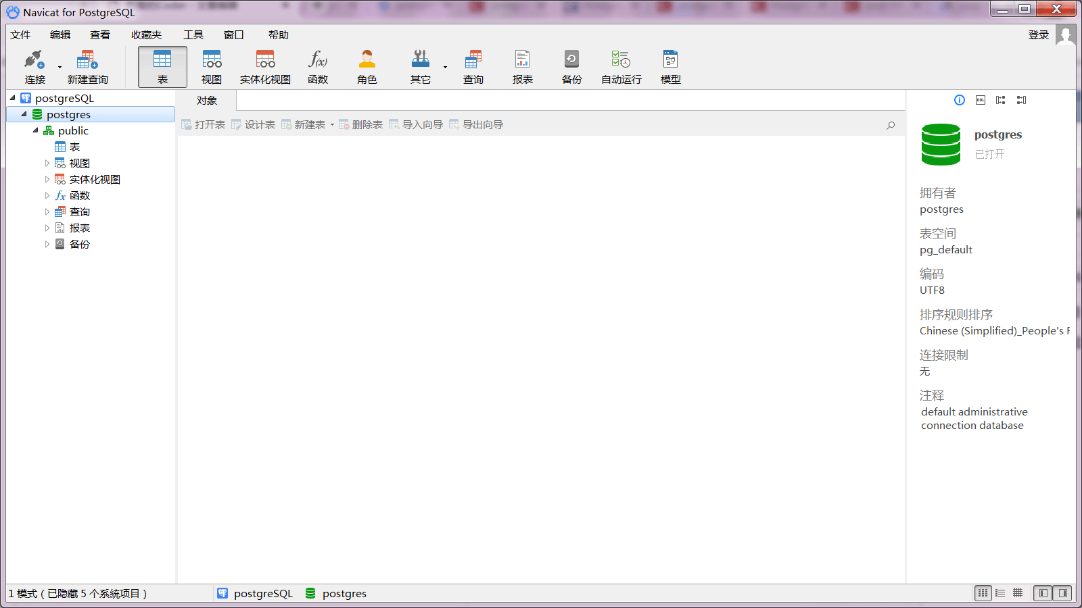This screenshot has height=608, width=1082.
Task: Open the File (文件) menu
Action: click(20, 35)
